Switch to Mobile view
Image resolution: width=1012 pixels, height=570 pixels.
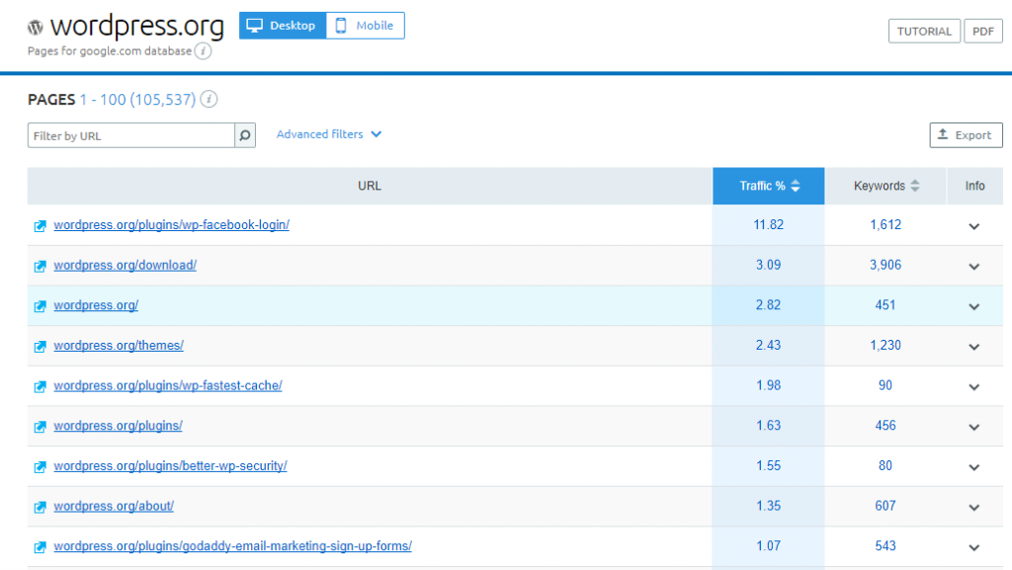pyautogui.click(x=366, y=26)
